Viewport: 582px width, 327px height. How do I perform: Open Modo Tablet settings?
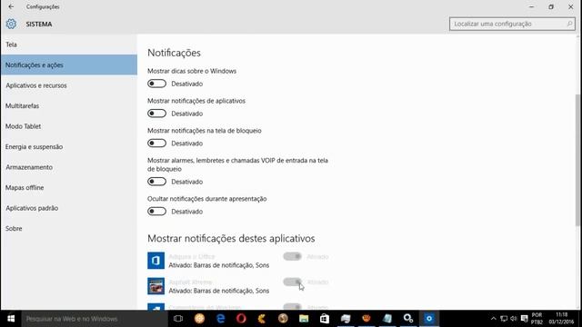tap(69, 126)
